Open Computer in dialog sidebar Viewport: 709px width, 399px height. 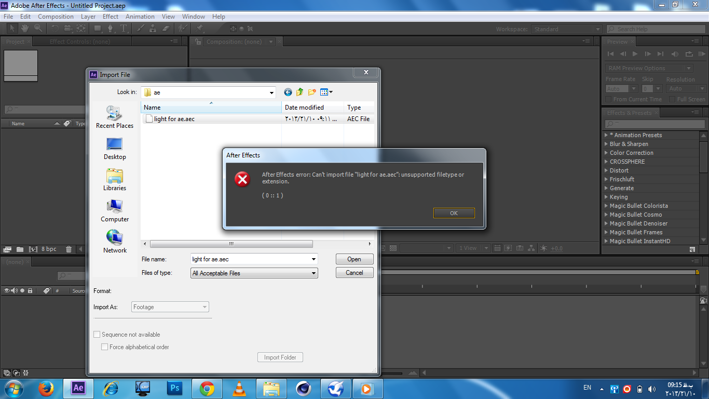tap(115, 211)
